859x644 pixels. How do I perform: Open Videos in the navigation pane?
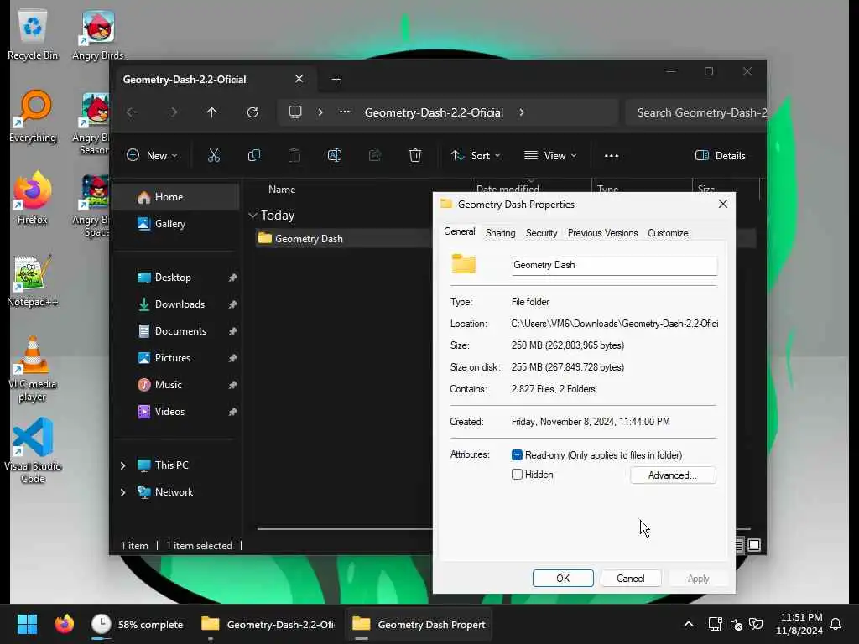tap(176, 411)
